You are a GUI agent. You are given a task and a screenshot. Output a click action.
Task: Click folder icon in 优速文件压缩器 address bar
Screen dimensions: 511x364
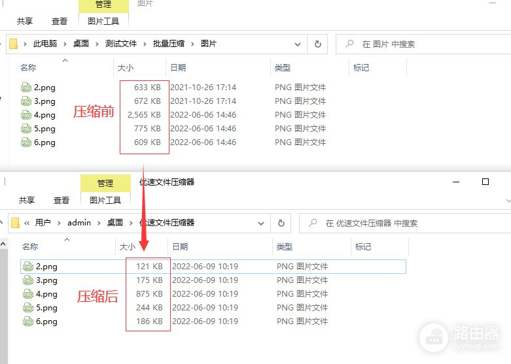15,223
